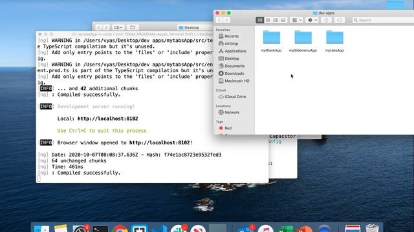Image resolution: width=414 pixels, height=232 pixels.
Task: Open Visual Studio Code from the Dock
Action: click(x=159, y=228)
